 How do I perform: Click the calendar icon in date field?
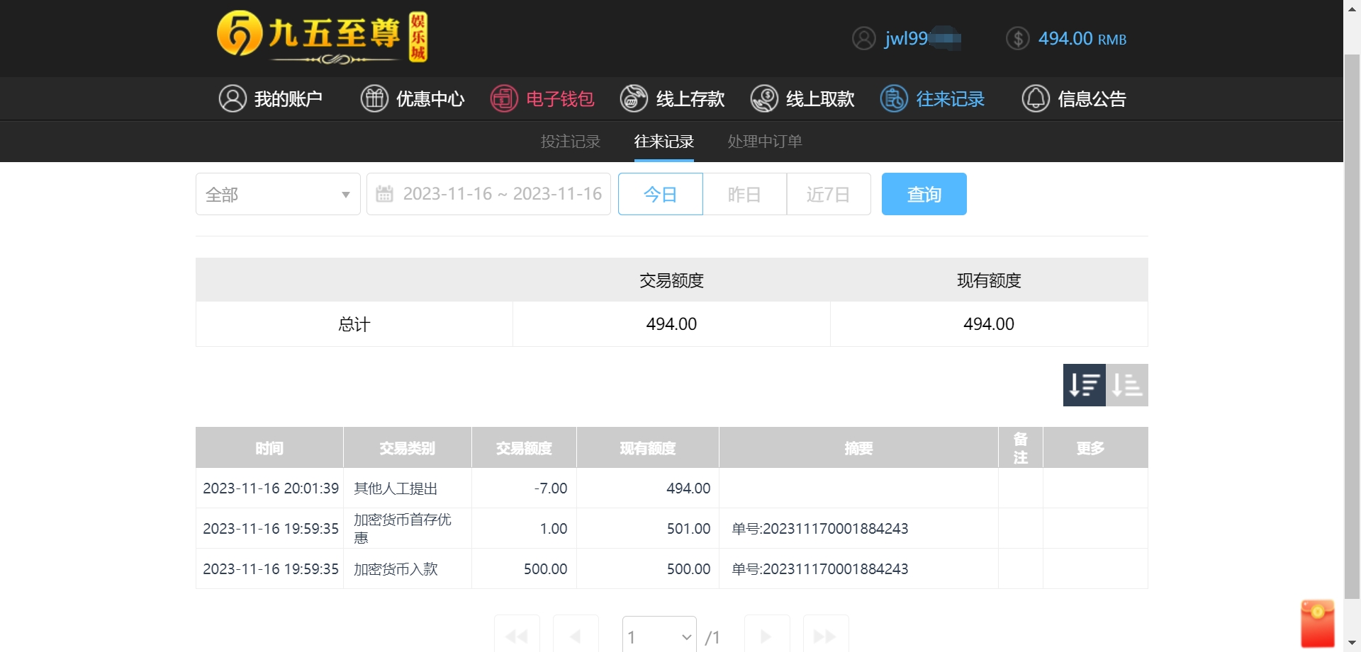pyautogui.click(x=384, y=194)
